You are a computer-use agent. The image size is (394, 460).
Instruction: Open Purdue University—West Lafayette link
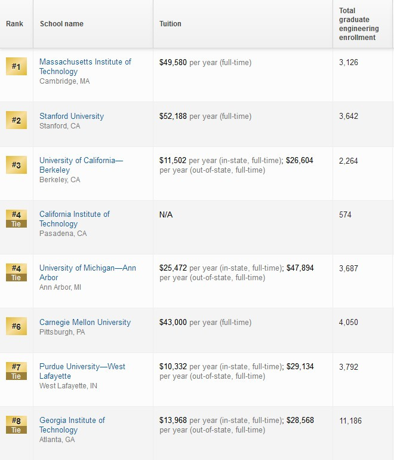(x=82, y=371)
